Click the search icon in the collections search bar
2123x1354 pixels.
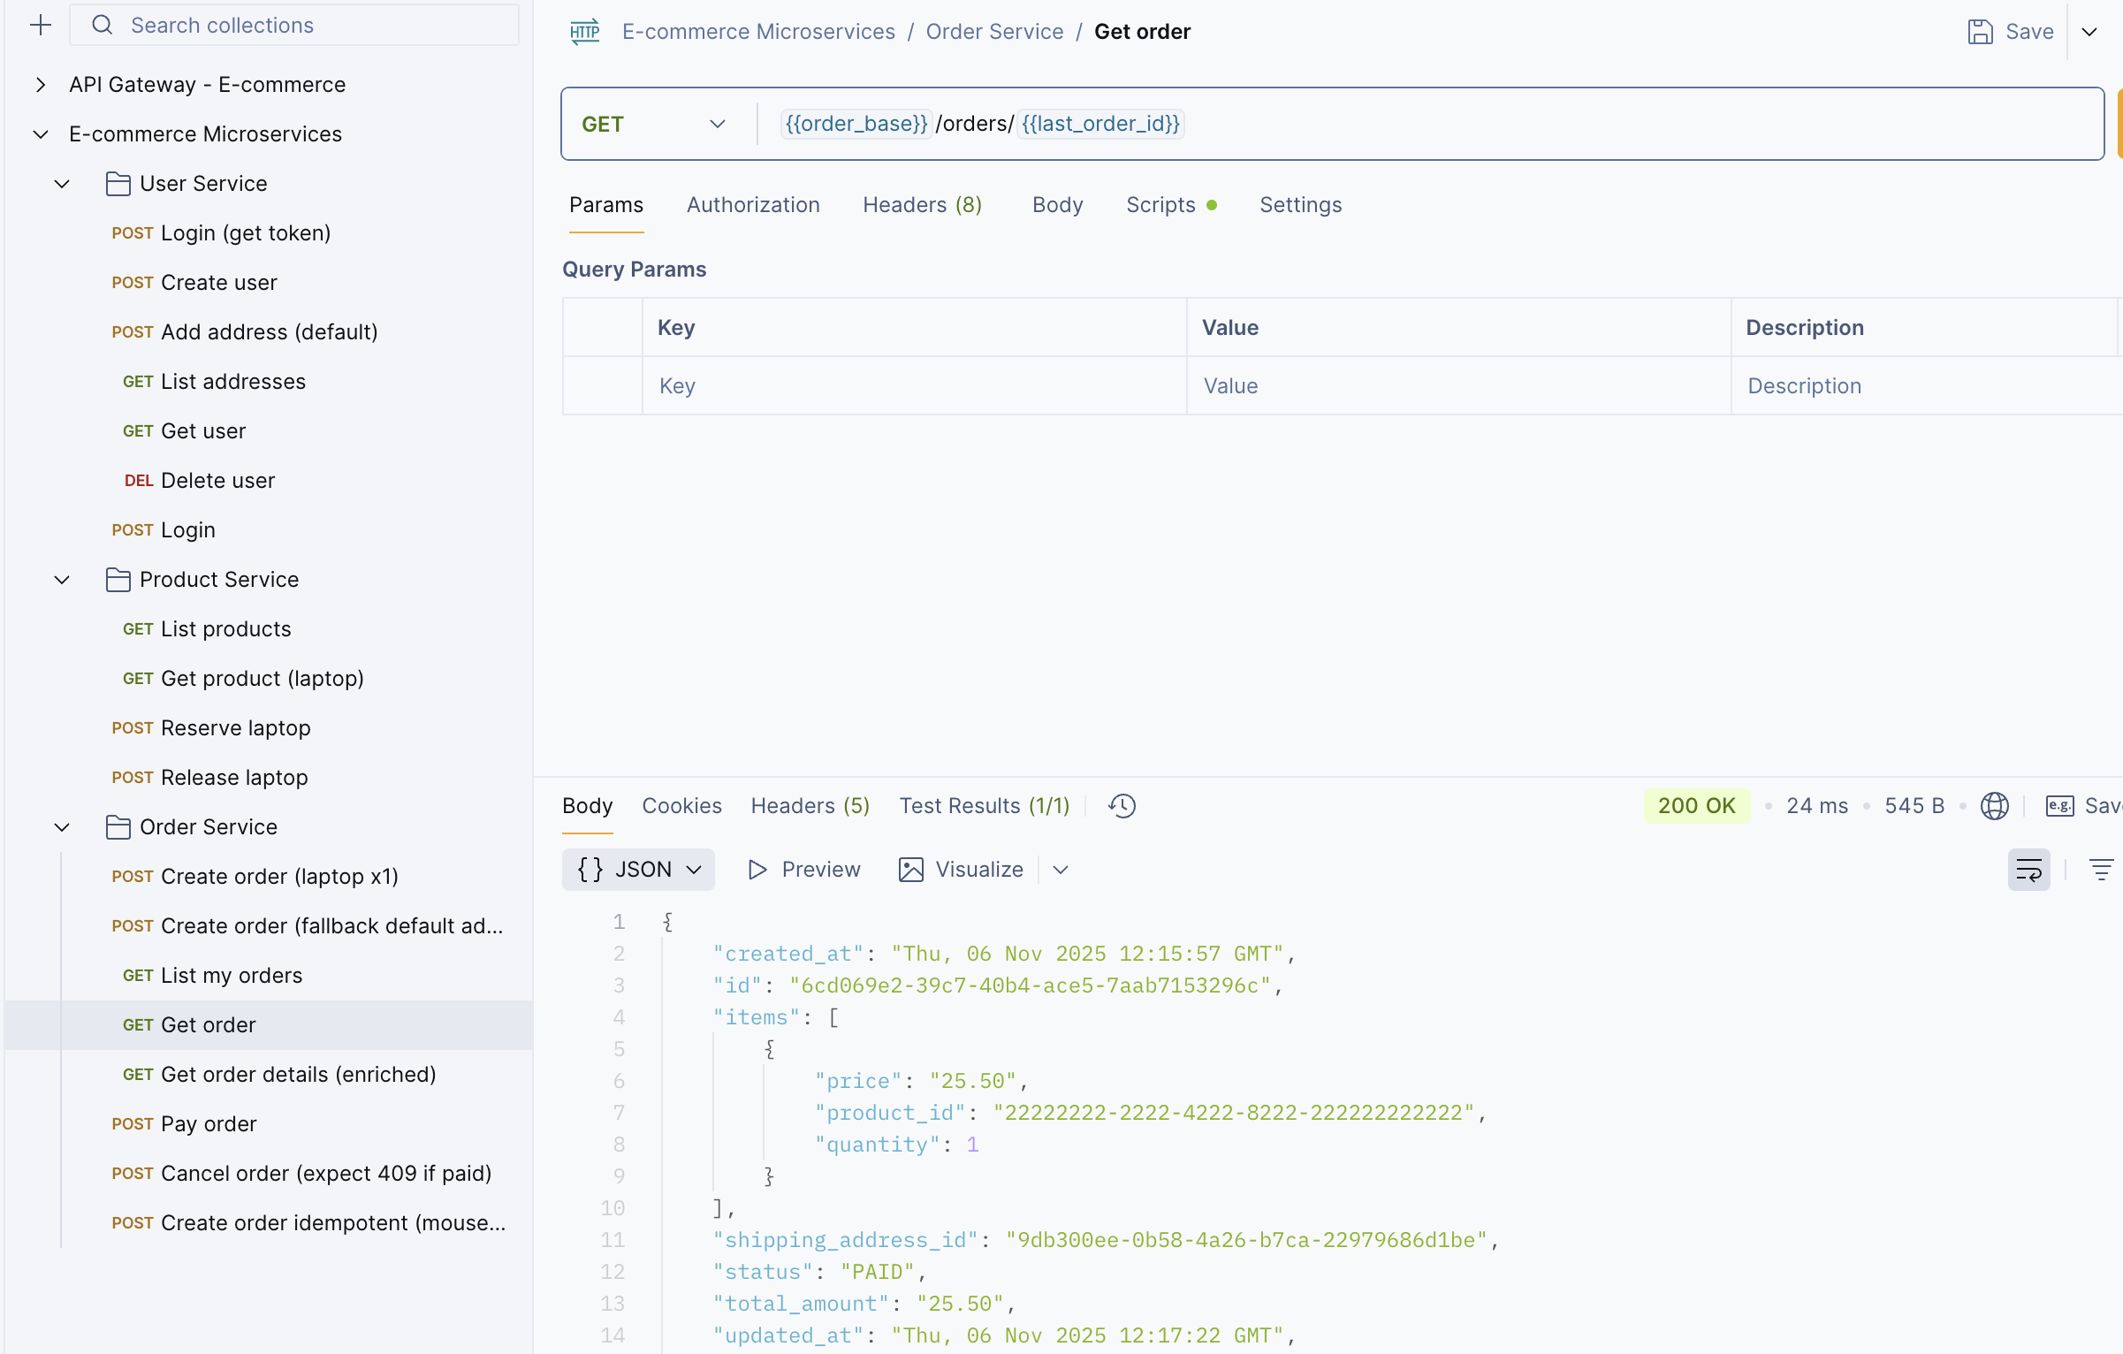[x=102, y=25]
